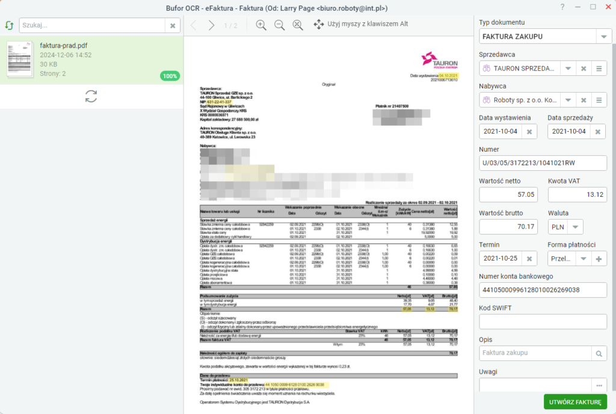616x414 pixels.
Task: Clear the Sprzedawca field
Action: 584,69
